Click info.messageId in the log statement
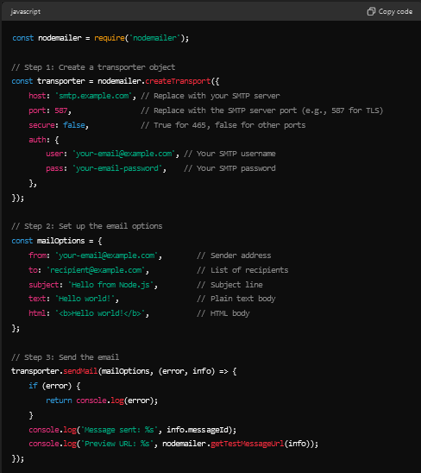 coord(199,430)
